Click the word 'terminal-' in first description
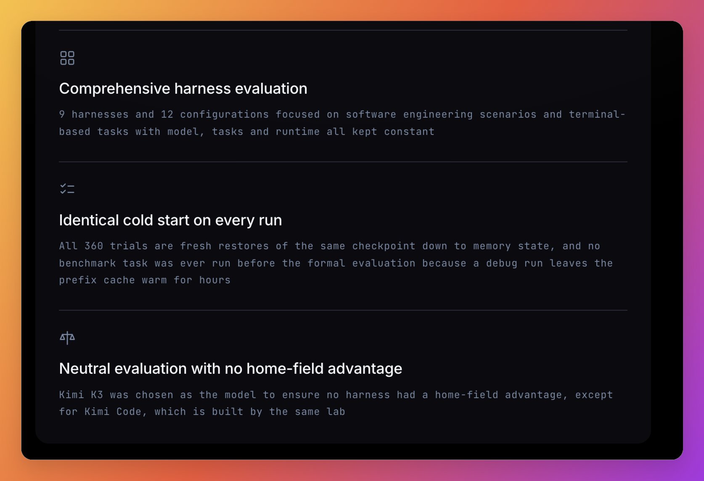 coord(597,114)
